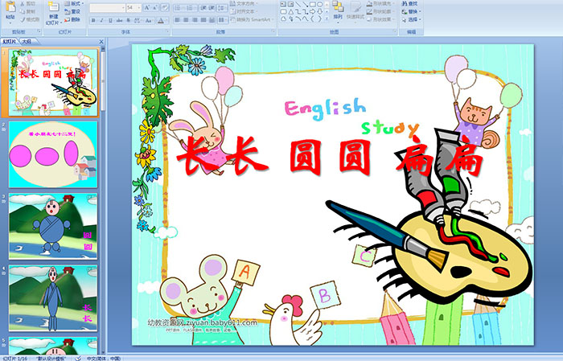
Task: Select slide 3 thumbnail with round figure
Action: 53,226
